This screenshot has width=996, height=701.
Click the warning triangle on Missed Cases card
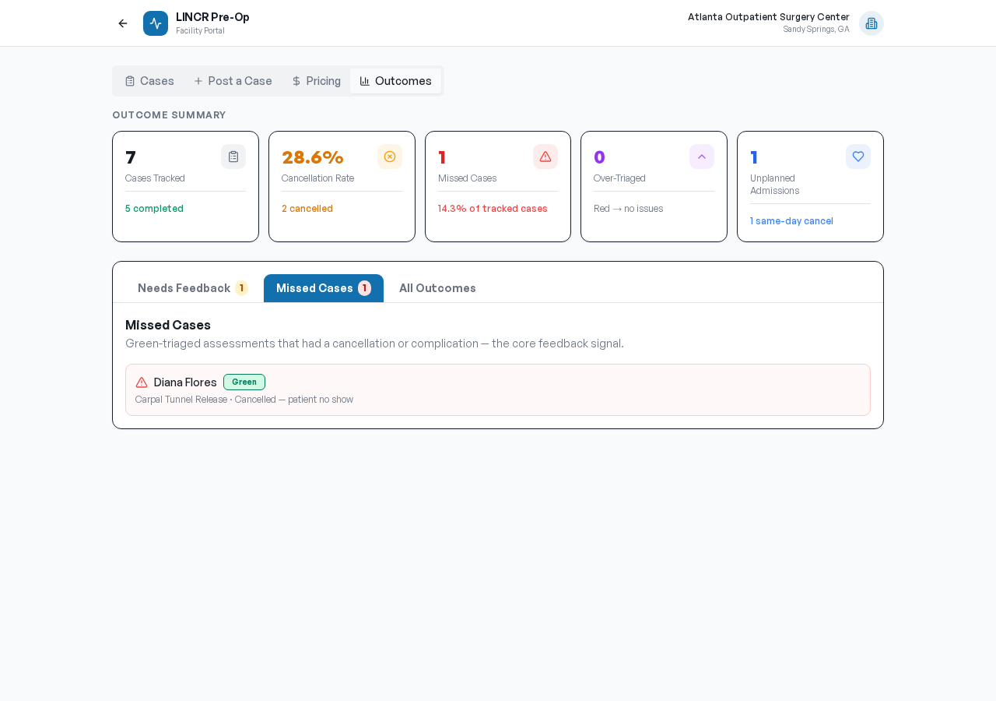click(545, 157)
